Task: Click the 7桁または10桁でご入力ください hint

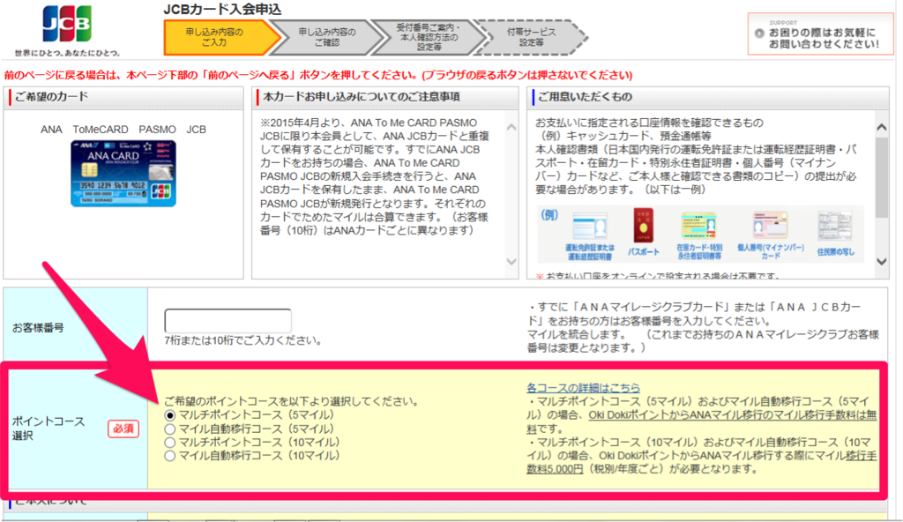Action: click(x=243, y=340)
